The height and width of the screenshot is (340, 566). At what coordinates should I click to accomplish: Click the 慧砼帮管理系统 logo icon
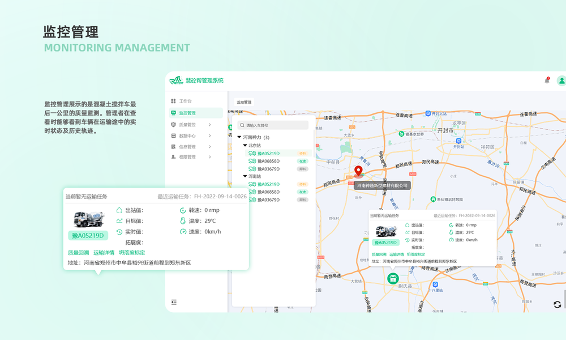tap(176, 80)
